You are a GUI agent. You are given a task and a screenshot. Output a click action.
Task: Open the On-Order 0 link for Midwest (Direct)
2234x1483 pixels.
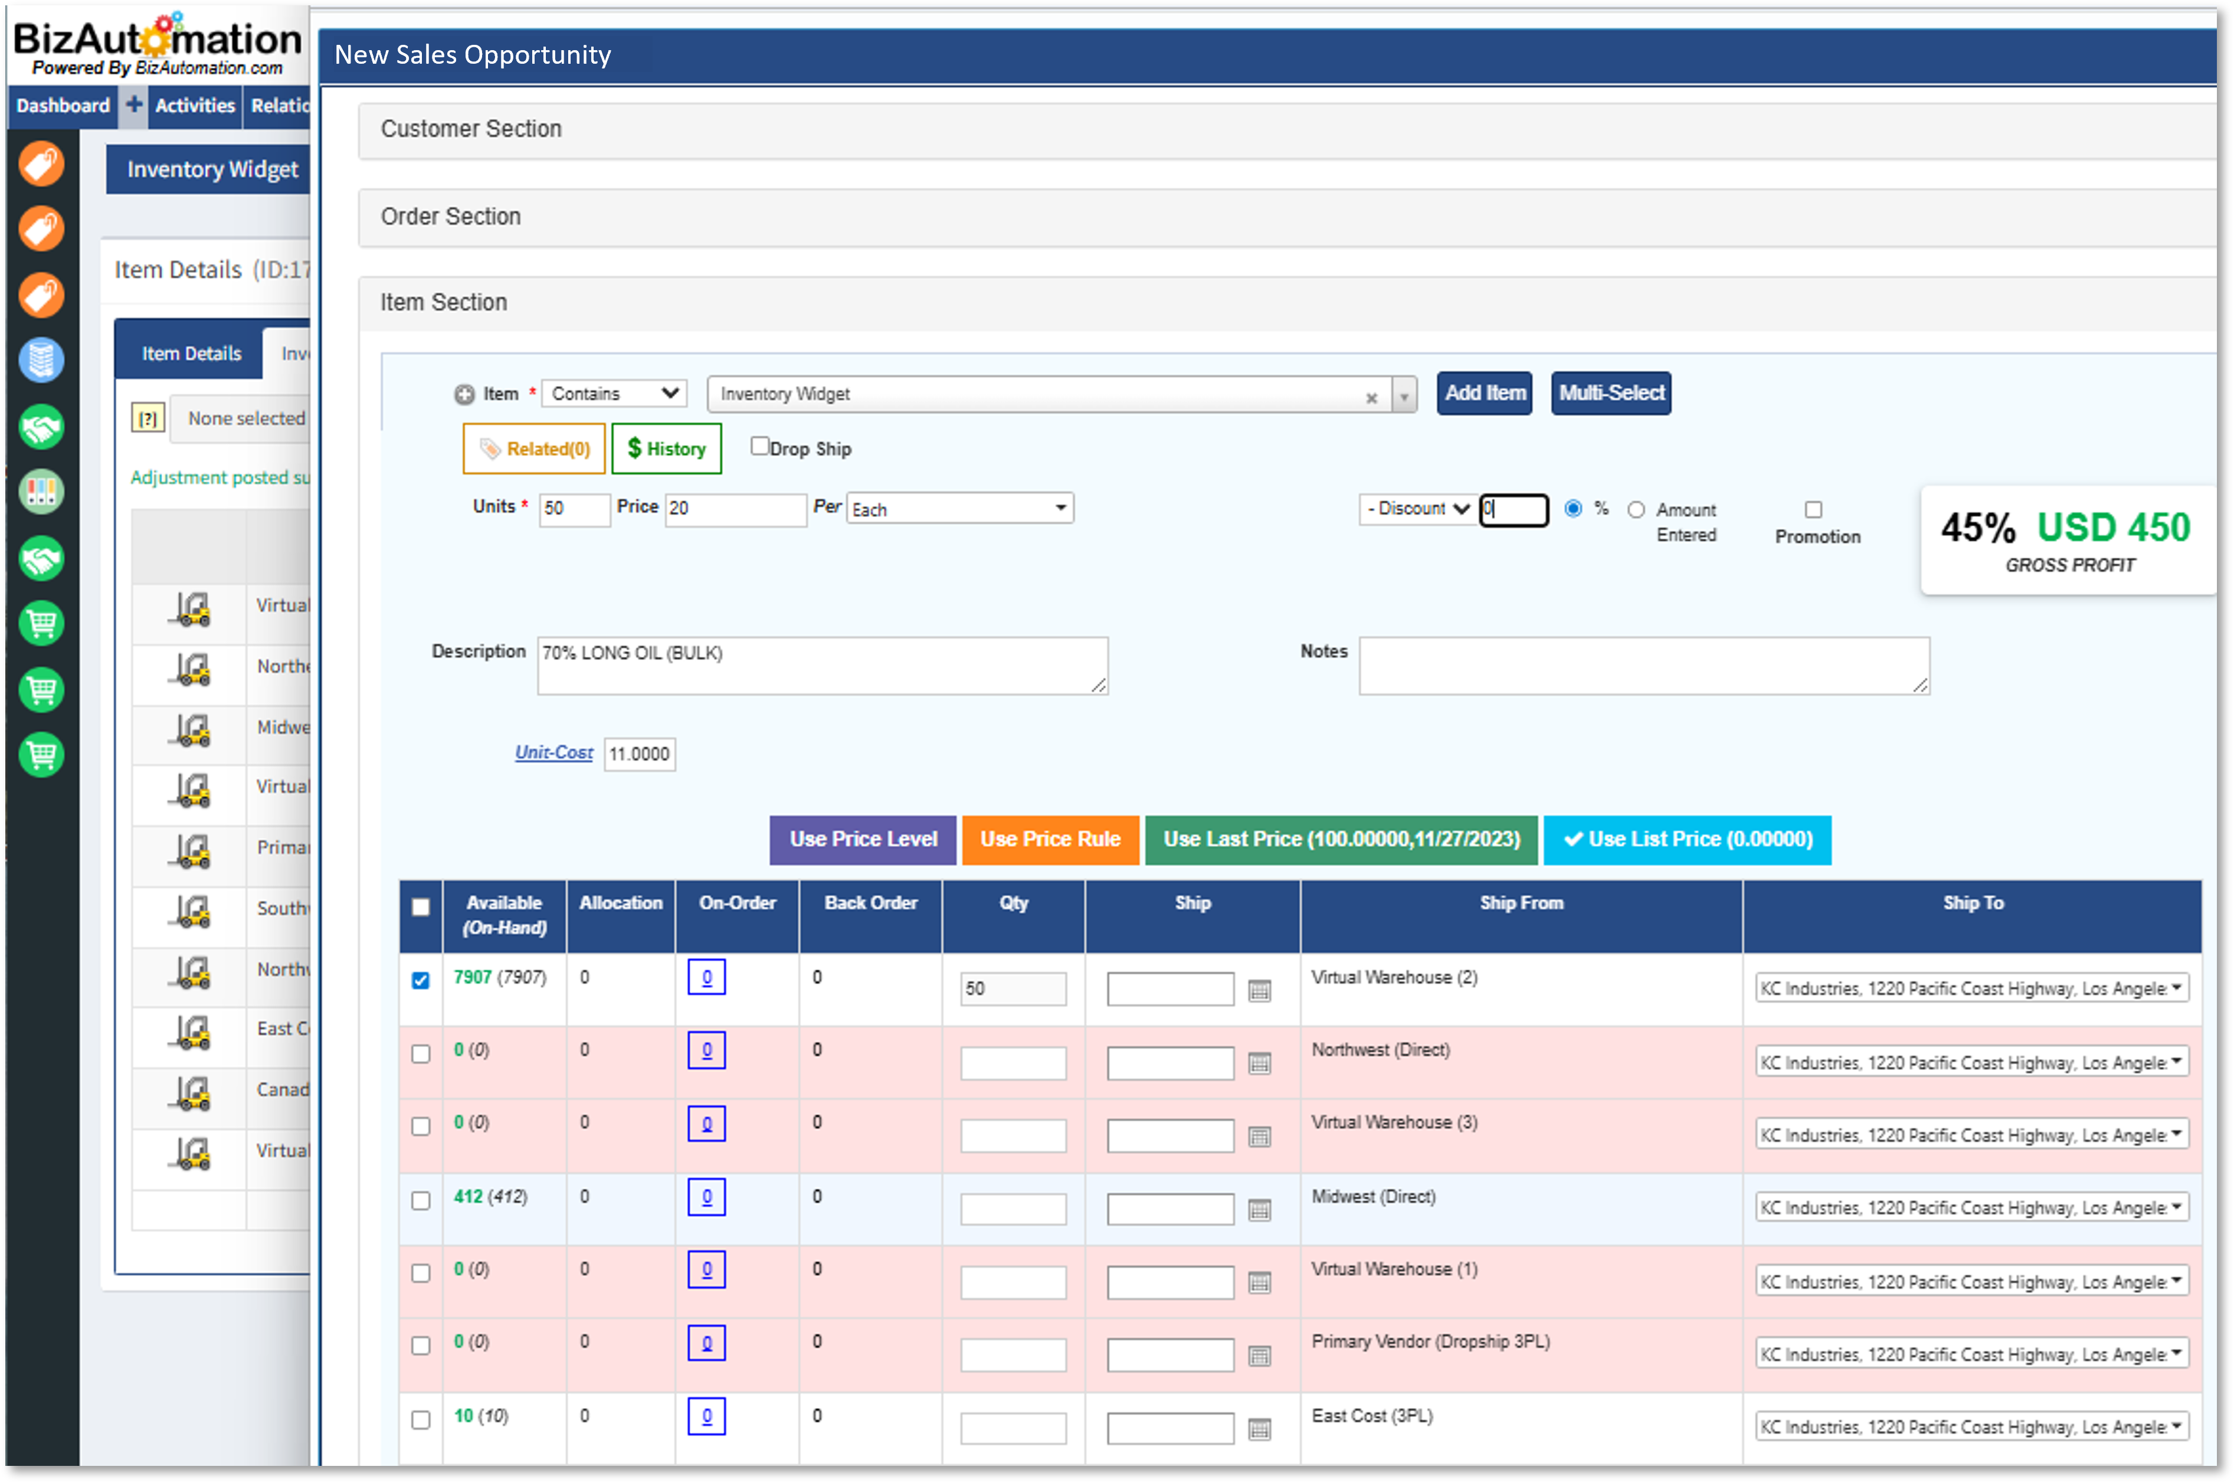pos(706,1197)
